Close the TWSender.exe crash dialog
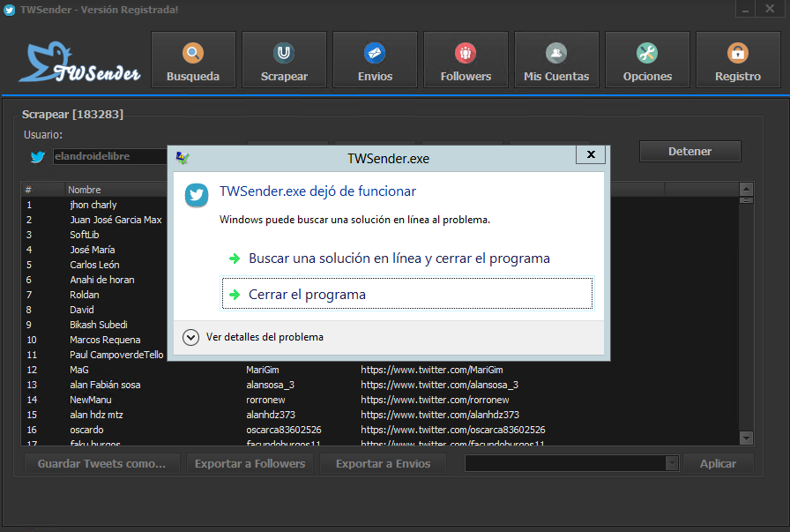790x532 pixels. (x=591, y=154)
